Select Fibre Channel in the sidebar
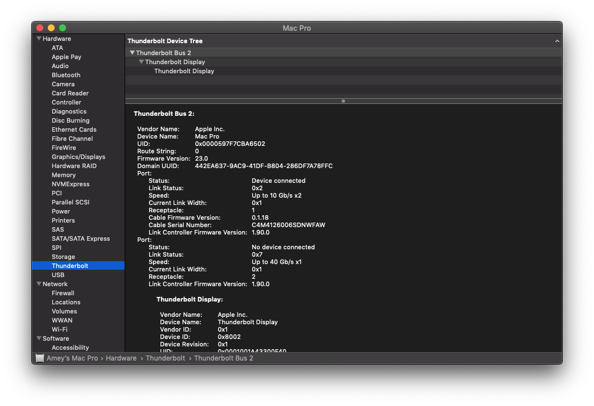594x406 pixels. 72,139
